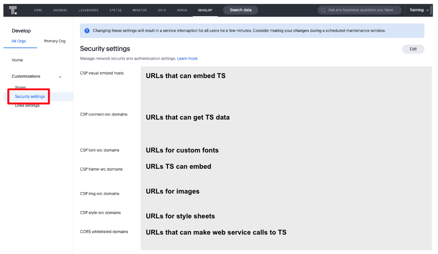Open the Monitor tab
The height and width of the screenshot is (254, 438).
140,10
